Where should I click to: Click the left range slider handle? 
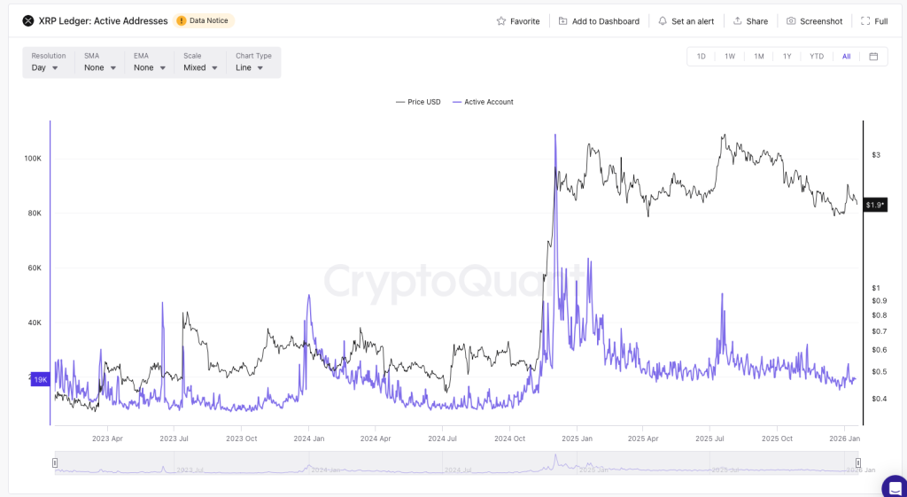55,462
